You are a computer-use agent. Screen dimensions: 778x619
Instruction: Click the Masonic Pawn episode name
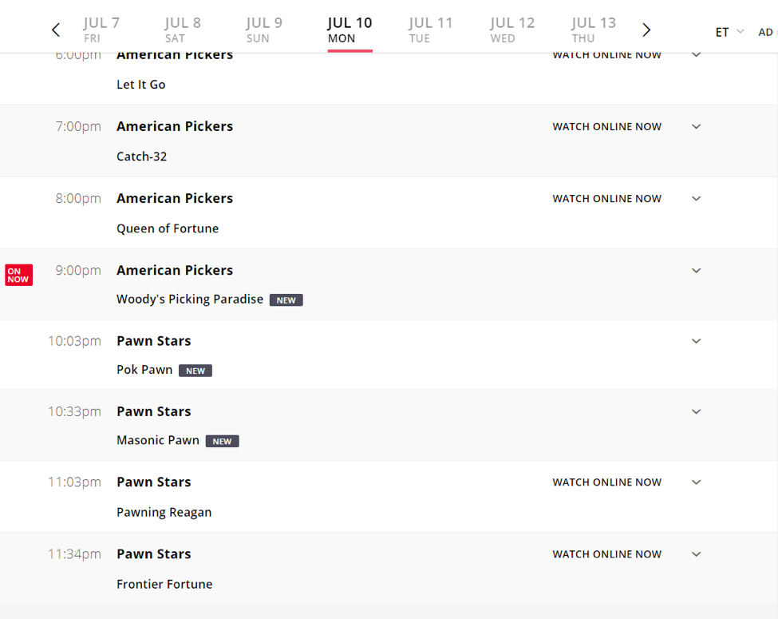[x=158, y=441]
